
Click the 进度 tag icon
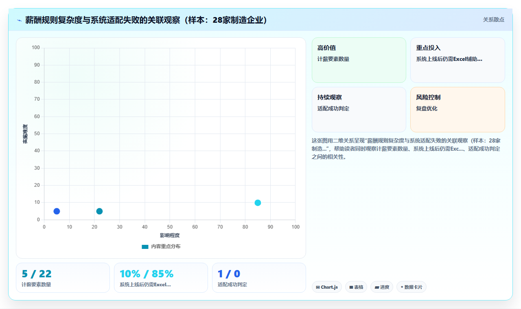pos(377,287)
